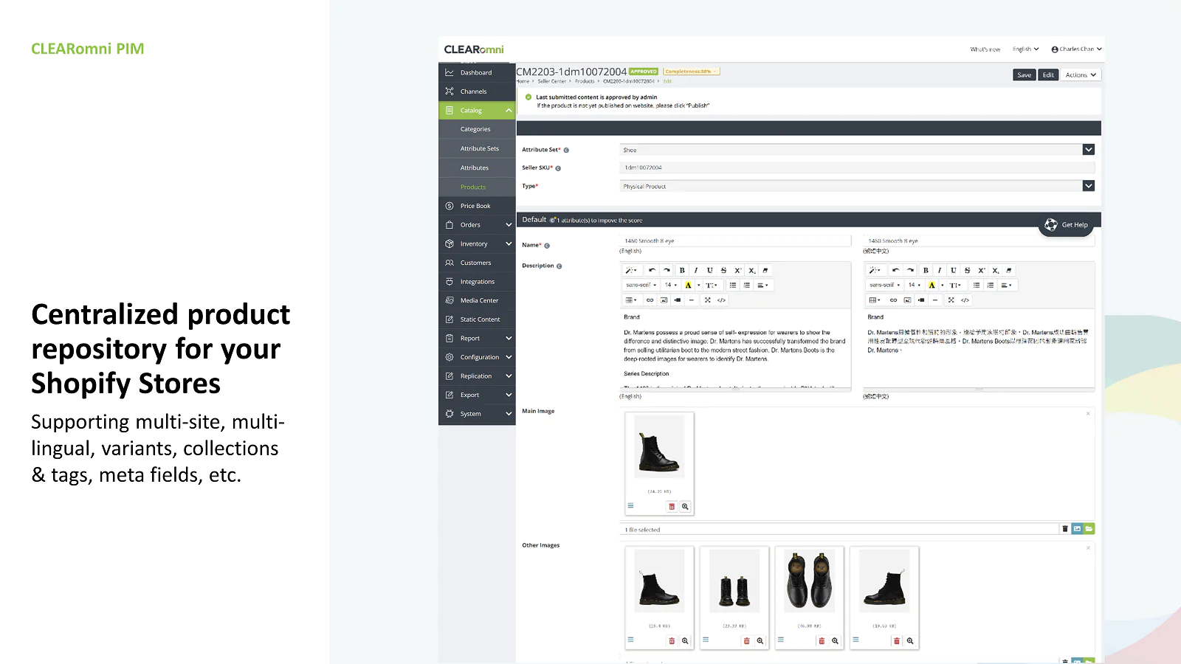Toggle italic in English description editor
Viewport: 1181px width, 664px height.
(x=696, y=270)
